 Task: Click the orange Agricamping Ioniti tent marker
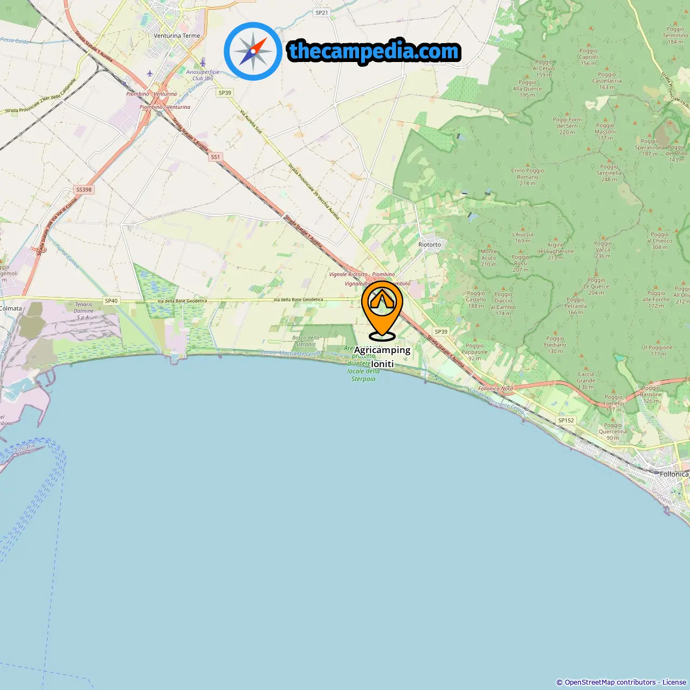click(382, 310)
